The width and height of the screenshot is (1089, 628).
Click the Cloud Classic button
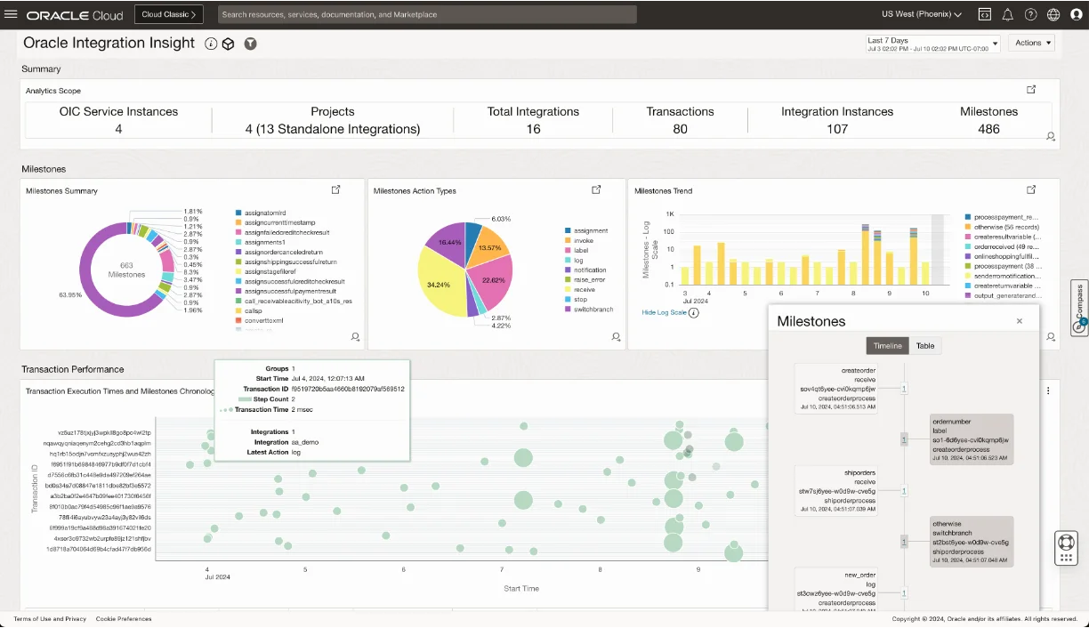coord(169,14)
